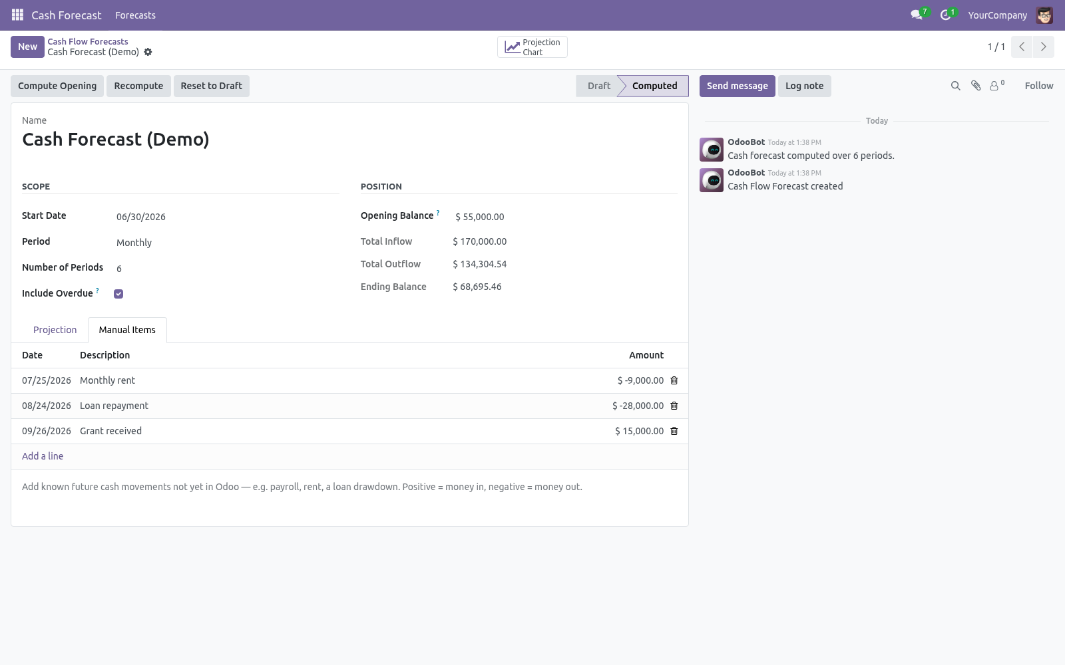Delete the Monthly rent line with the trash icon
This screenshot has height=665, width=1065.
click(x=674, y=380)
